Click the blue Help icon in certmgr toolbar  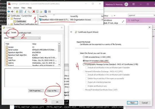click(x=46, y=11)
